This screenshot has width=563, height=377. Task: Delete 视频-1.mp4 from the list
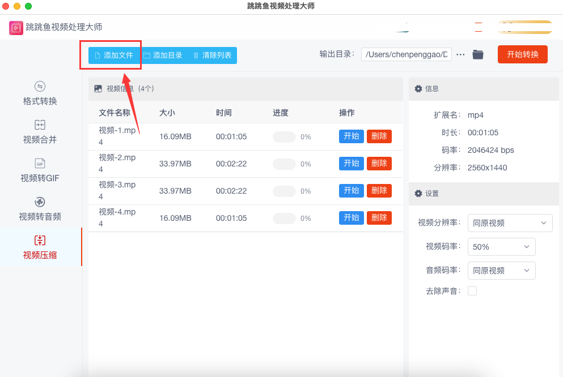coord(379,136)
